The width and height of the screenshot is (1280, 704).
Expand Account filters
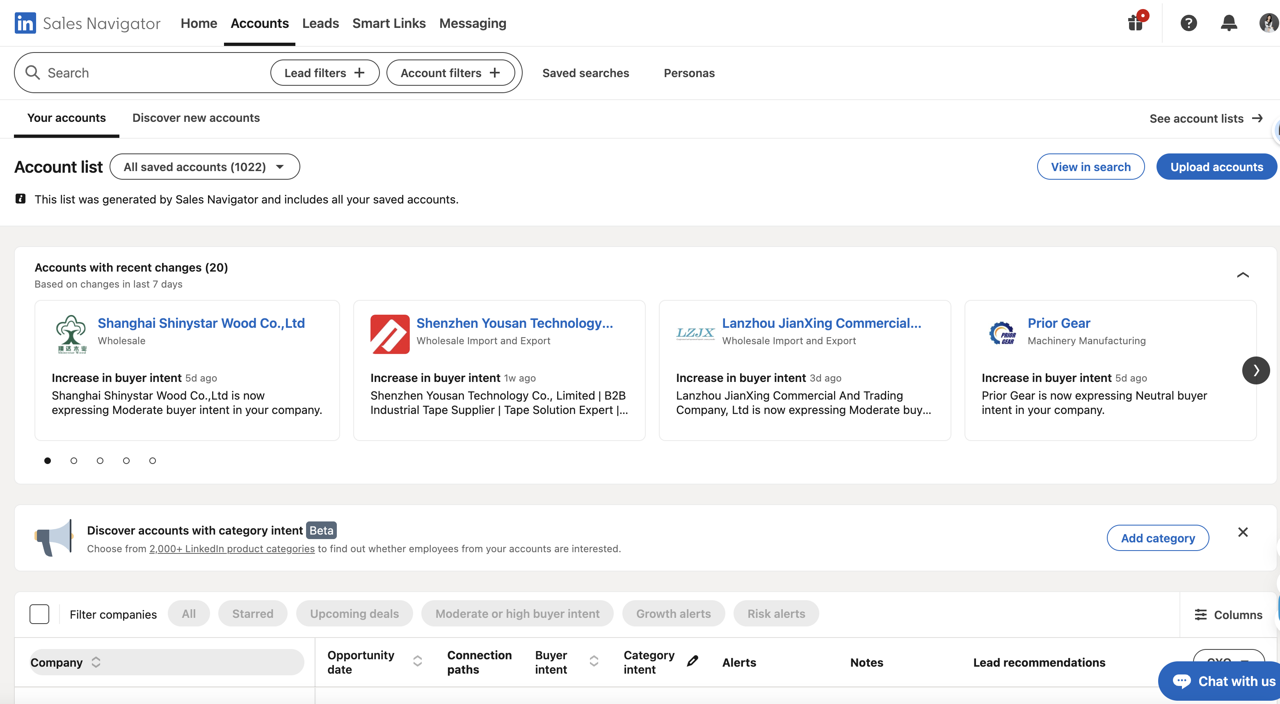[x=450, y=73]
